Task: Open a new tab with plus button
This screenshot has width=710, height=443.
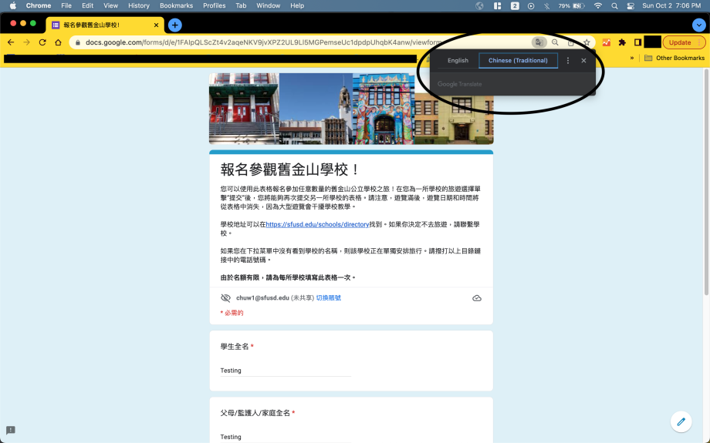Action: coord(175,25)
